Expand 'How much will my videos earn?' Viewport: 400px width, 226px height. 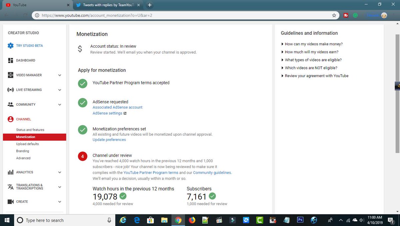310,52
